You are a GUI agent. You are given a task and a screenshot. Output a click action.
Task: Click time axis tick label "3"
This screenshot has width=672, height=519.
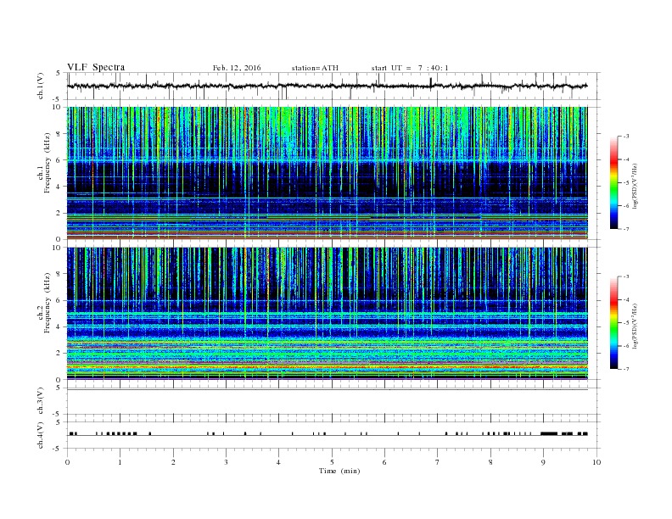pyautogui.click(x=226, y=462)
